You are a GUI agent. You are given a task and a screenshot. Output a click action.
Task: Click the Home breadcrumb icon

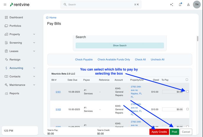(x=48, y=18)
